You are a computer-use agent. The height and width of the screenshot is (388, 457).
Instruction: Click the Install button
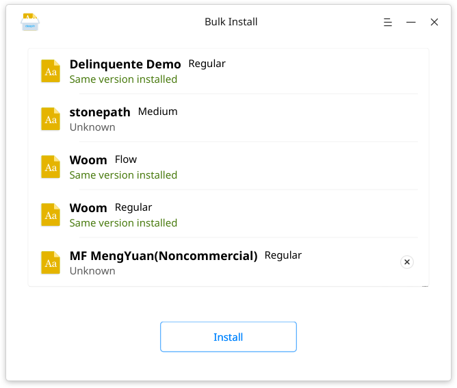coord(228,337)
